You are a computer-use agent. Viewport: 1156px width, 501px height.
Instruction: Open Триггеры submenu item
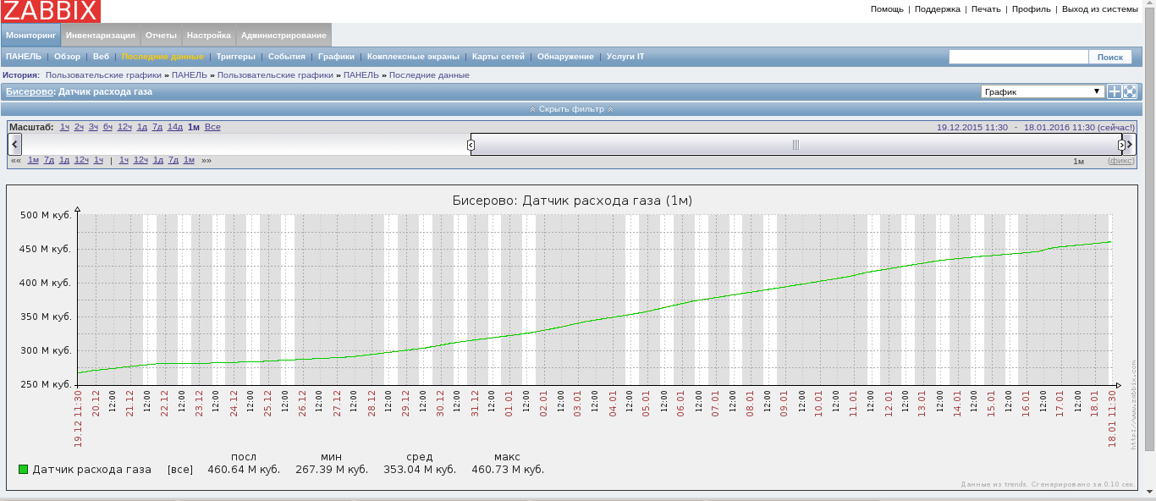click(x=236, y=57)
